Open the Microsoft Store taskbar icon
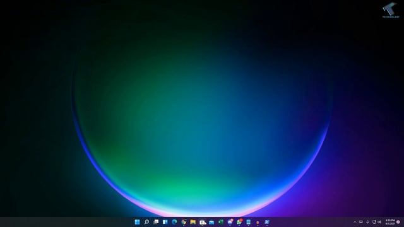404x227 pixels. [203, 222]
